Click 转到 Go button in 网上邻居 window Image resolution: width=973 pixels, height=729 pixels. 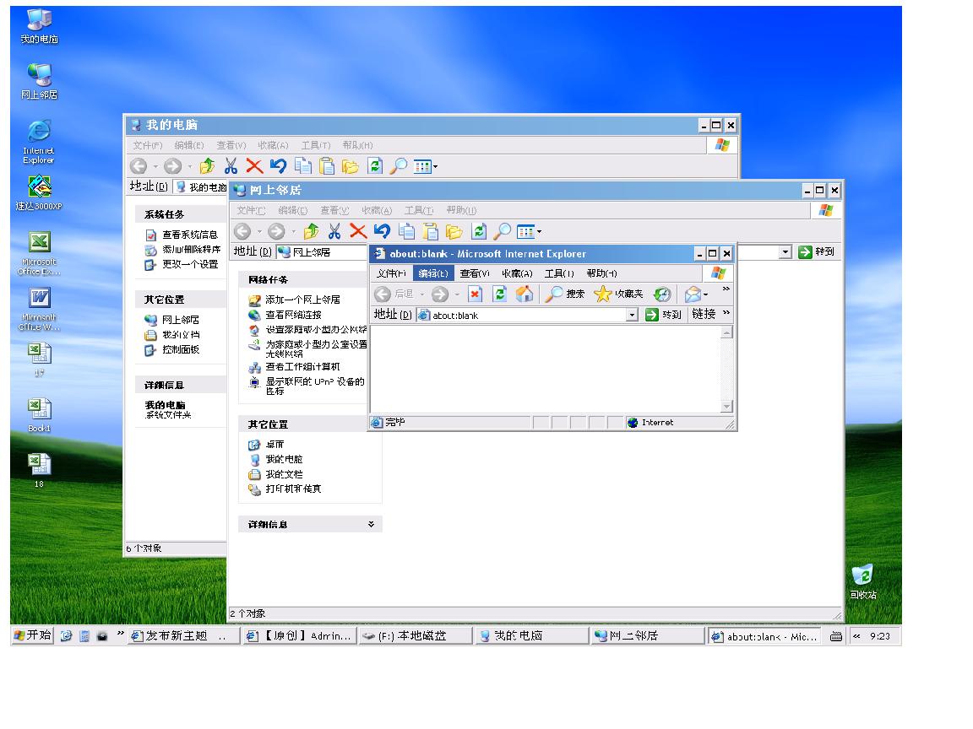pyautogui.click(x=816, y=251)
